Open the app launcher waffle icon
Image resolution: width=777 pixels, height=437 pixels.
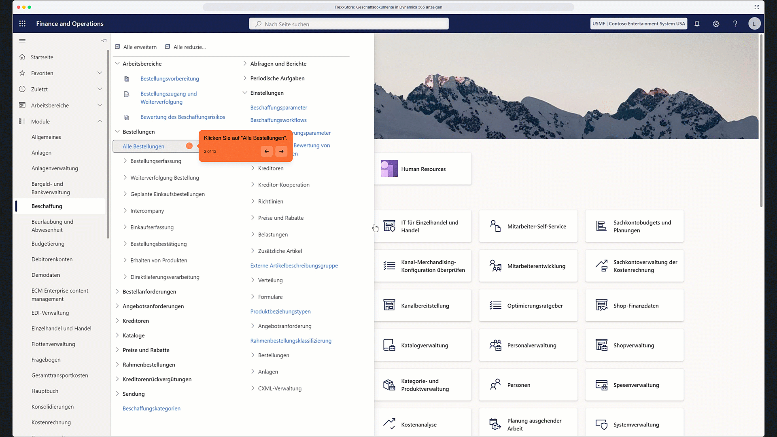pos(22,24)
